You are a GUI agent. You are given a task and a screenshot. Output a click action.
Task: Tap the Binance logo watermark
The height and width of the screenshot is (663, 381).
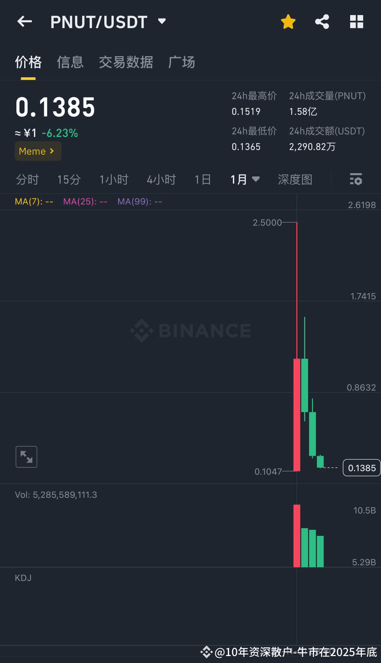click(x=190, y=330)
